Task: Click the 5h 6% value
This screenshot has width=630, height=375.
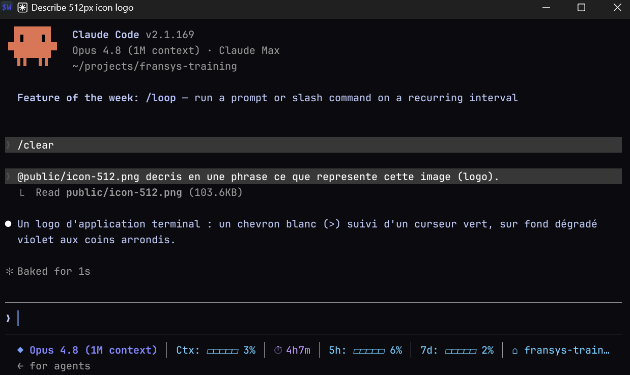Action: coord(396,350)
